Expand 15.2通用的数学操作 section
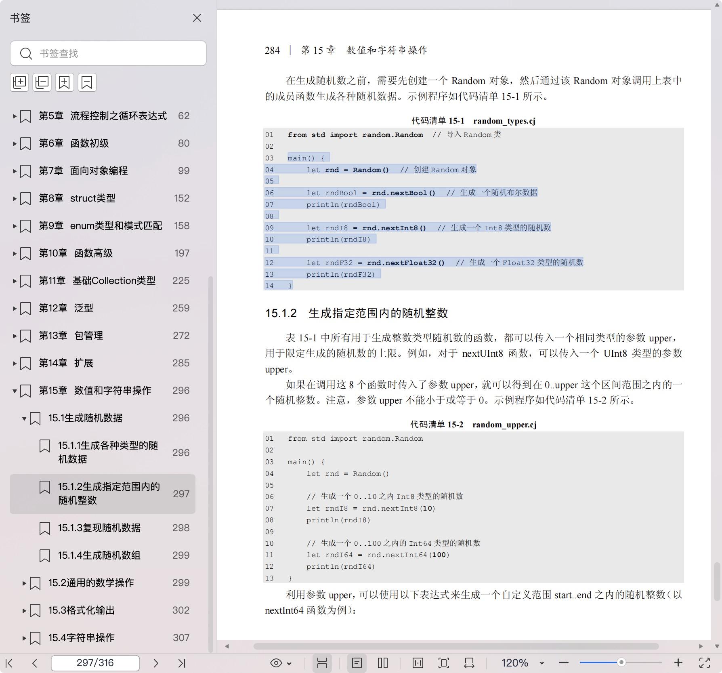Image resolution: width=722 pixels, height=673 pixels. pos(24,583)
